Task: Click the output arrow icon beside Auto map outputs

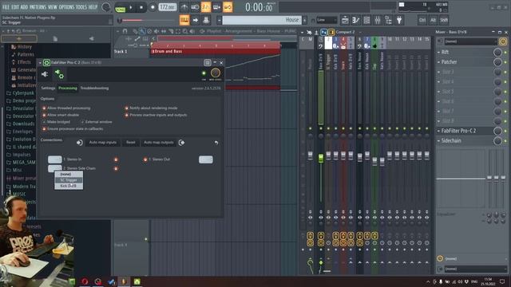Action: [181, 143]
